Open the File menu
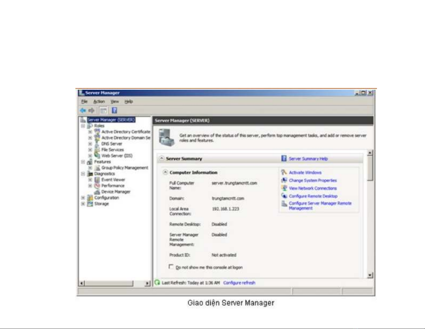Screen dimensions: 425x329 [x=84, y=102]
